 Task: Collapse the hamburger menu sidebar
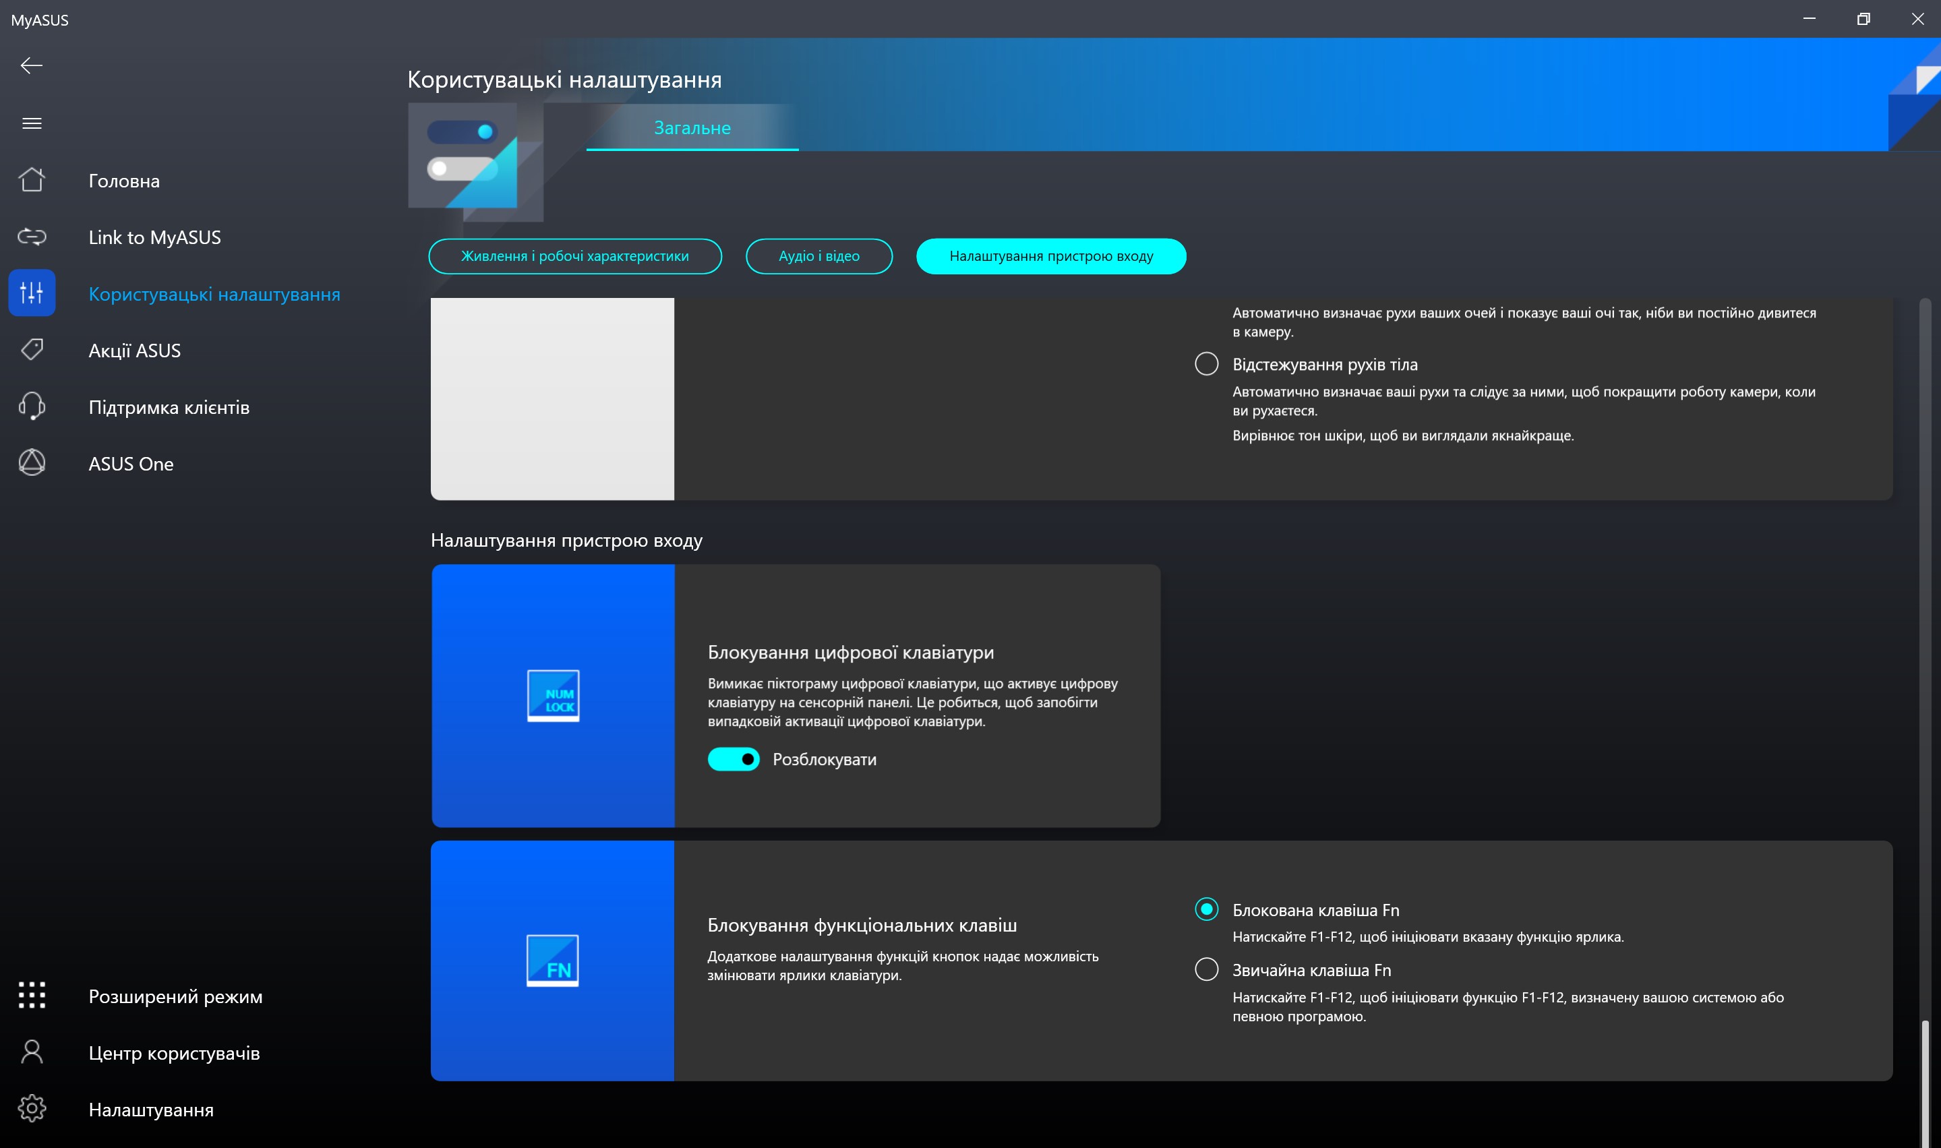coord(32,124)
